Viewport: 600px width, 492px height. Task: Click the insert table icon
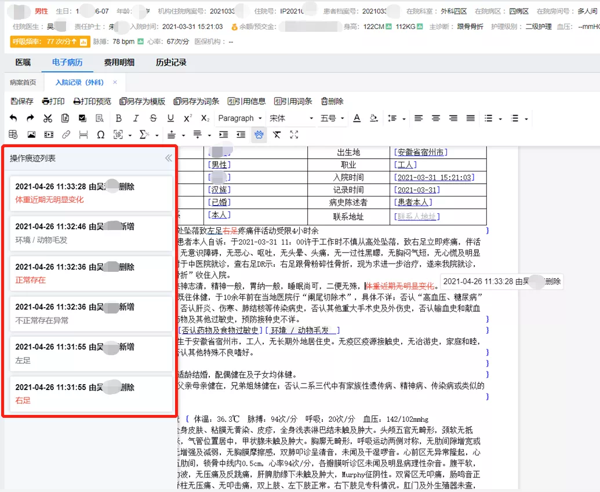pyautogui.click(x=13, y=135)
